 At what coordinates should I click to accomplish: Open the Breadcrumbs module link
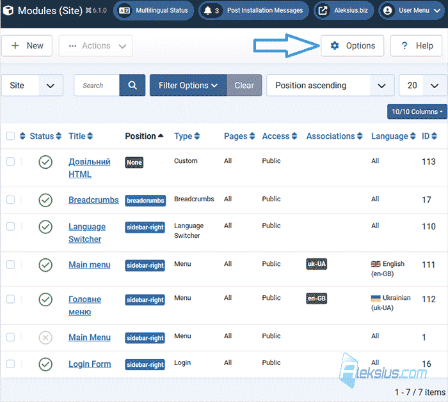point(93,200)
